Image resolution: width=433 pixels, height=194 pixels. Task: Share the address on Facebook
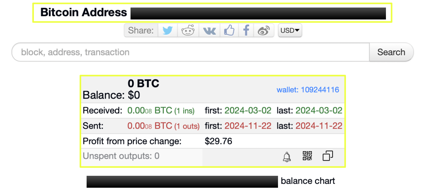click(x=247, y=30)
